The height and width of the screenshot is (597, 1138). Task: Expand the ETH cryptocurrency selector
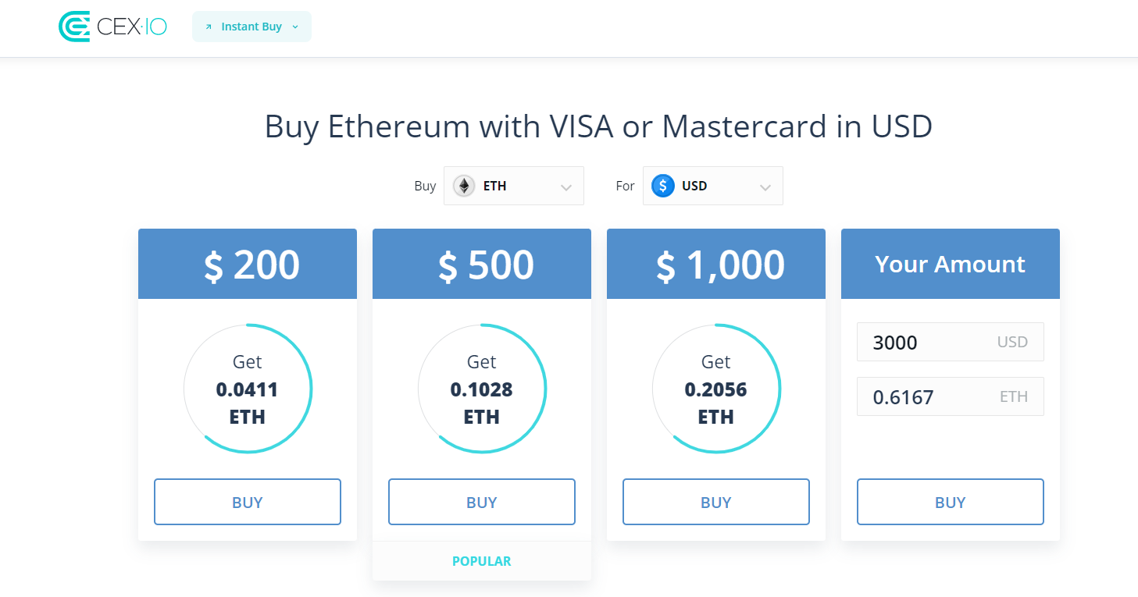tap(514, 186)
